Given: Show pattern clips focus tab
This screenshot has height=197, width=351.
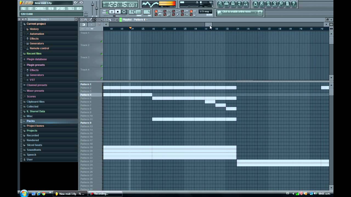Looking at the screenshot, I should tap(99, 25).
